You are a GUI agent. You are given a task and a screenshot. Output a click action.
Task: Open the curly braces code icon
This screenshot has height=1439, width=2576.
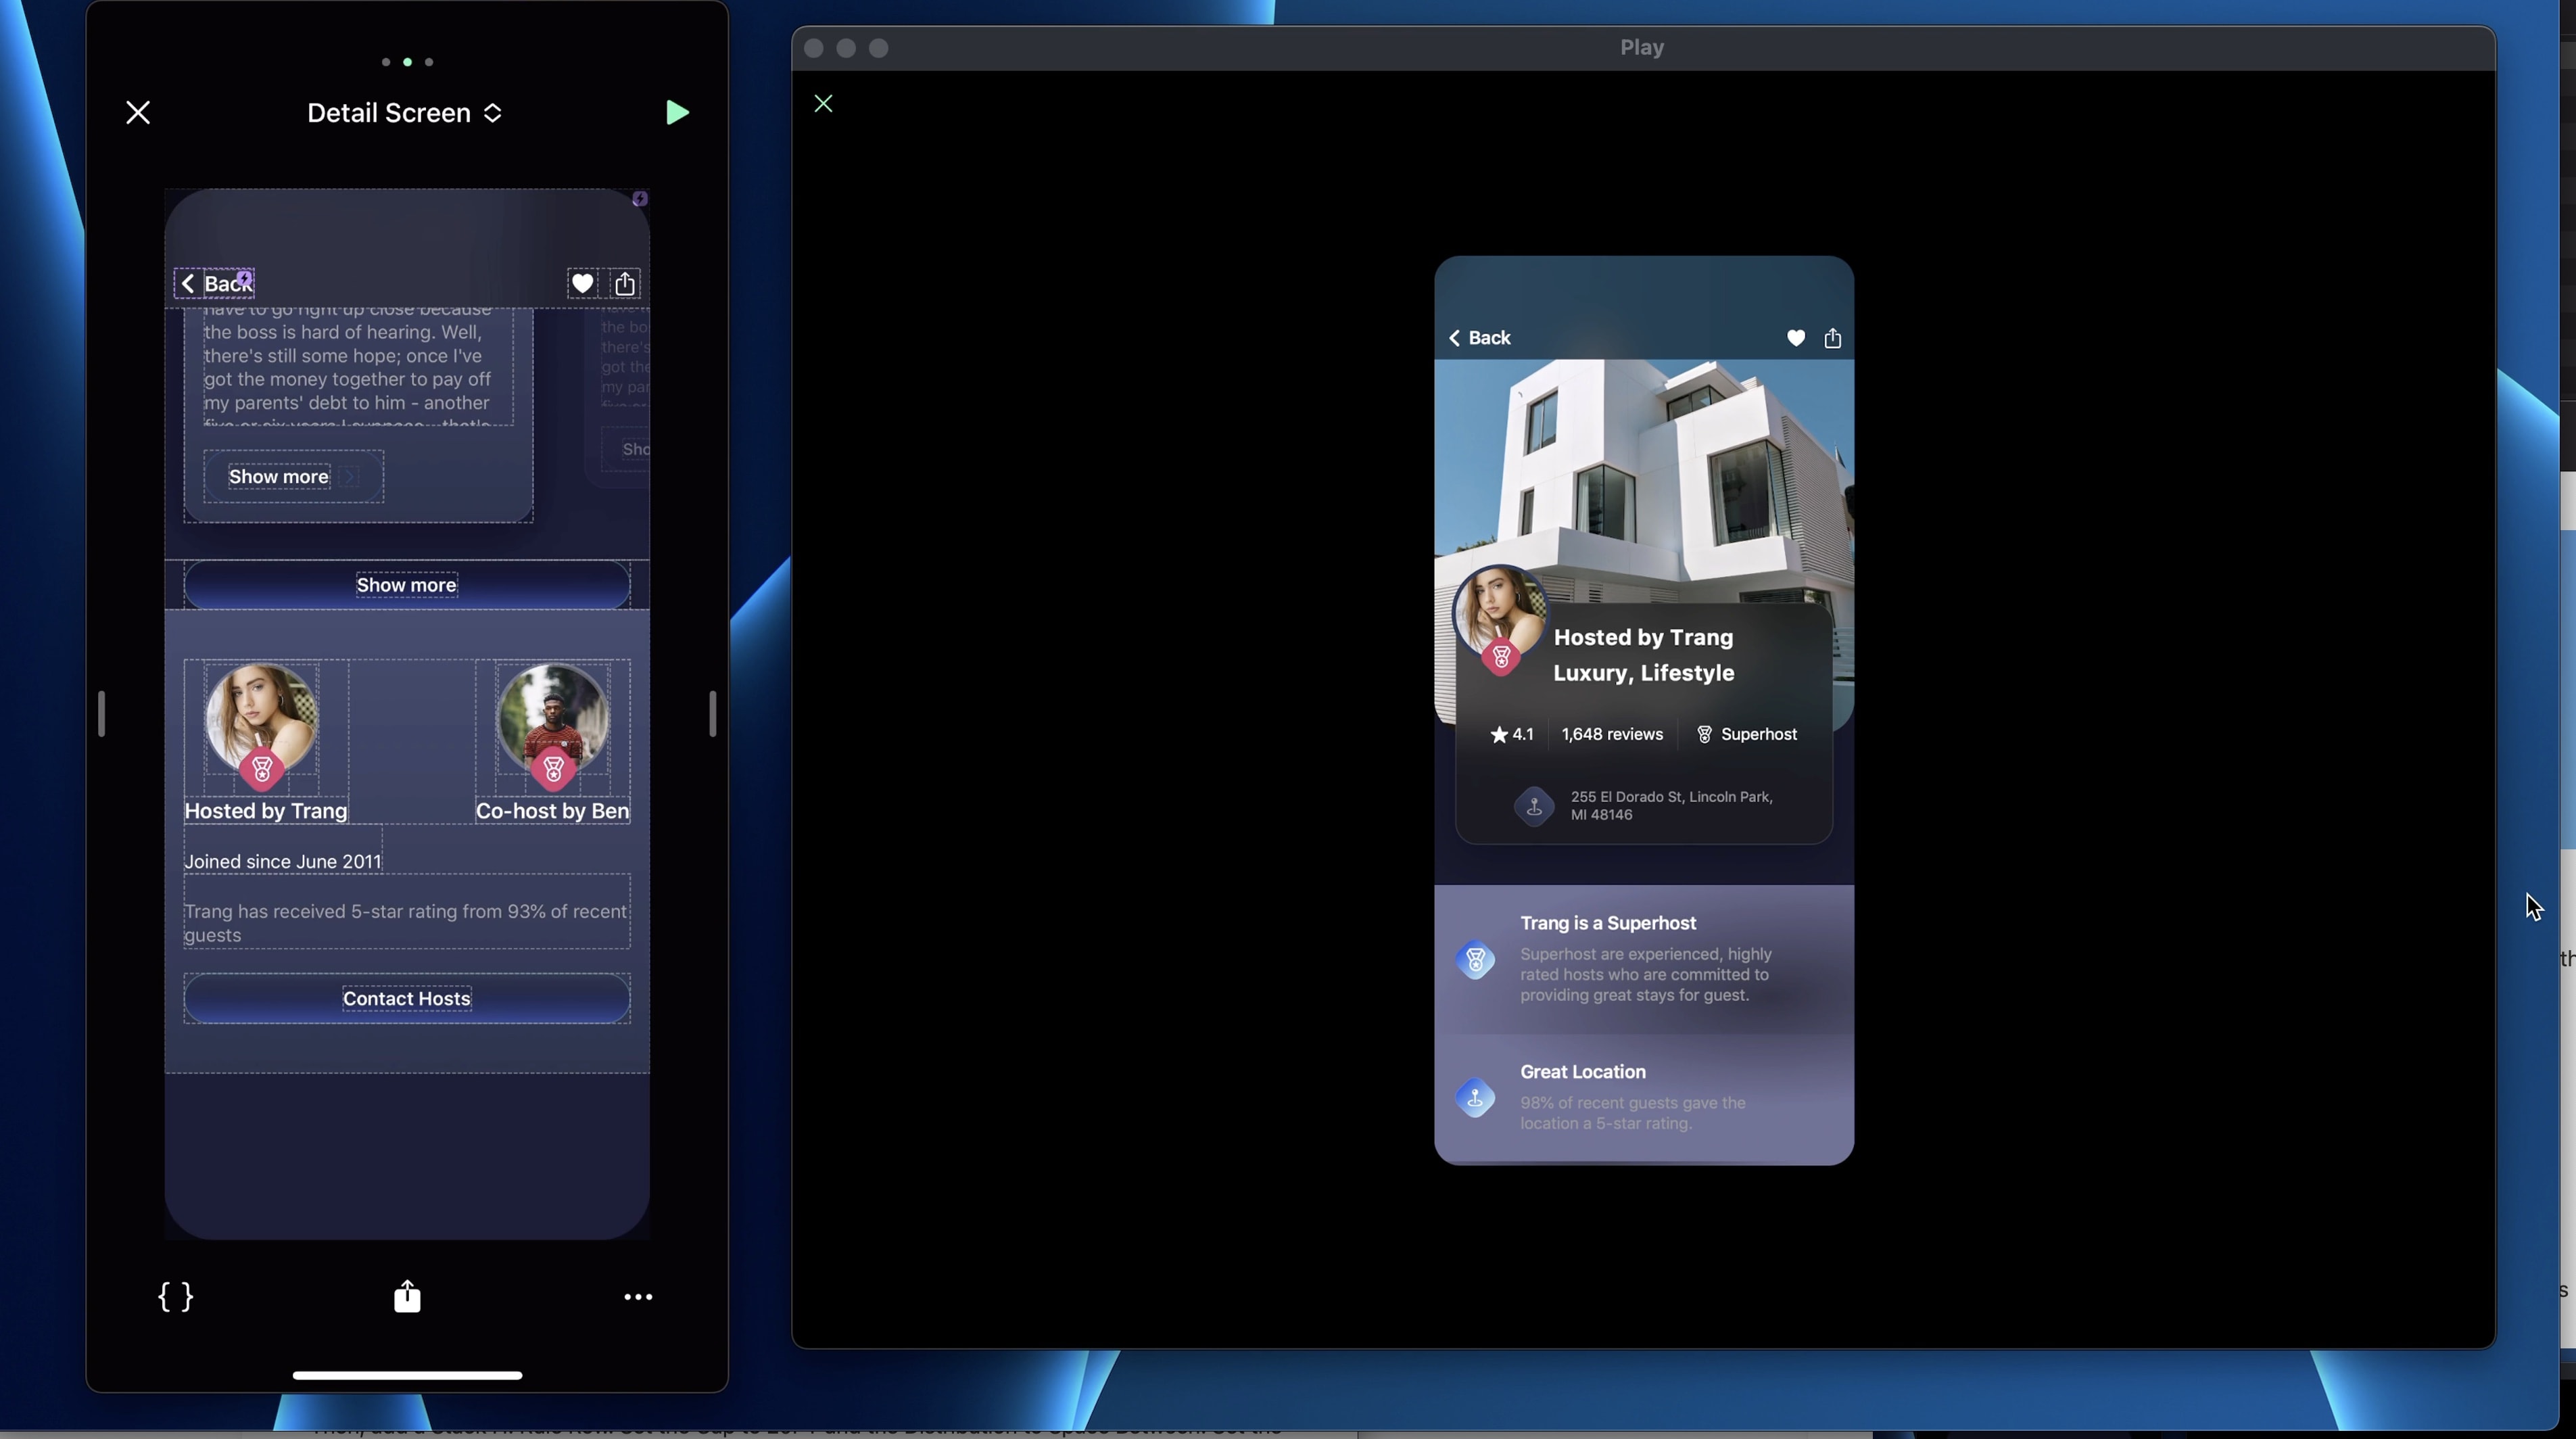coord(176,1297)
